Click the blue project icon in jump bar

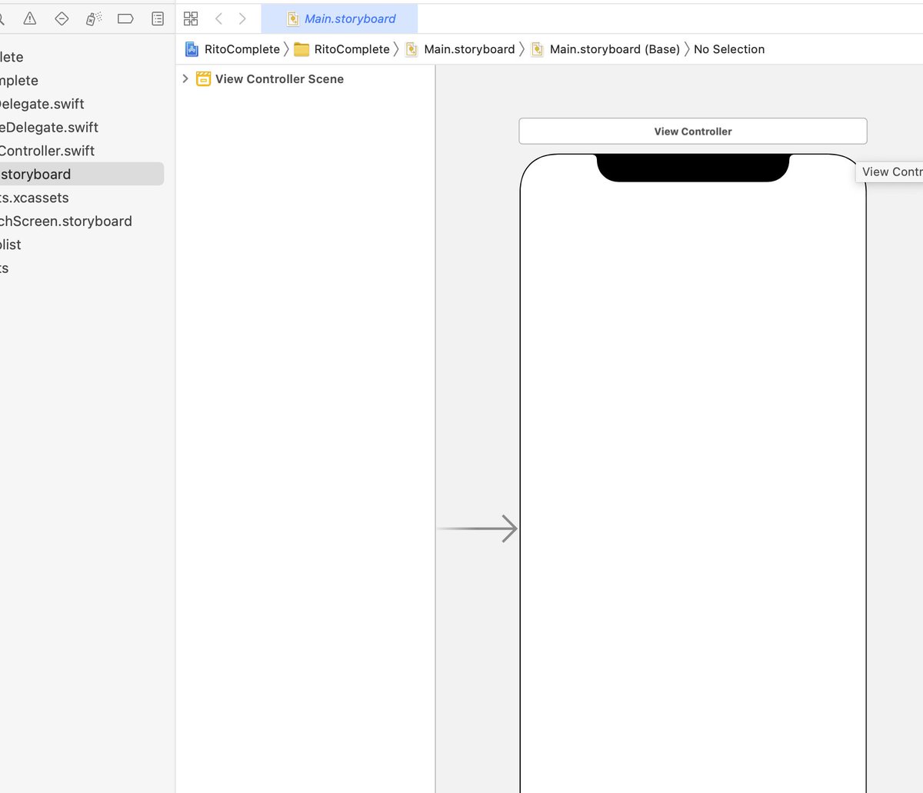point(192,49)
